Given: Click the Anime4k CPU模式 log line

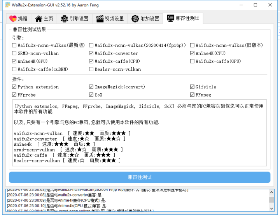Looking at the screenshot, I should tap(56, 200).
